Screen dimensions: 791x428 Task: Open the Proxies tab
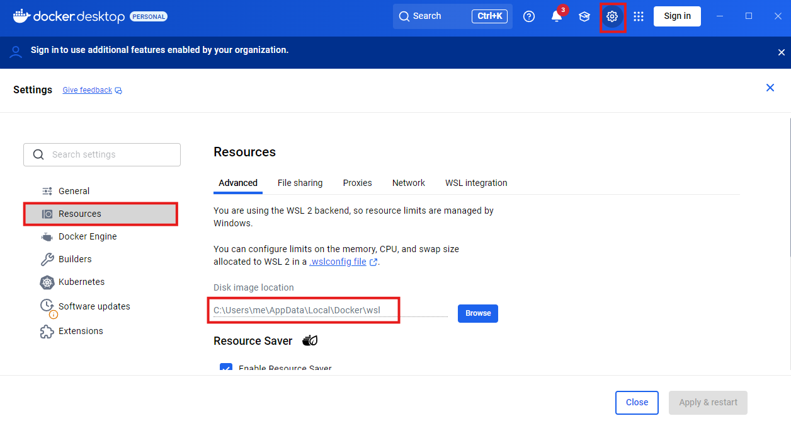(357, 183)
